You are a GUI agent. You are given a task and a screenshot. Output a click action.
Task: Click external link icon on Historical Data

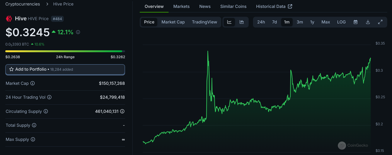[x=290, y=6]
